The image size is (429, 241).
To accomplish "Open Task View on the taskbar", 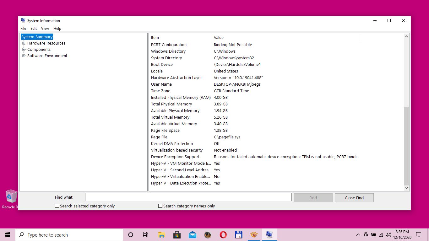I will (x=146, y=235).
